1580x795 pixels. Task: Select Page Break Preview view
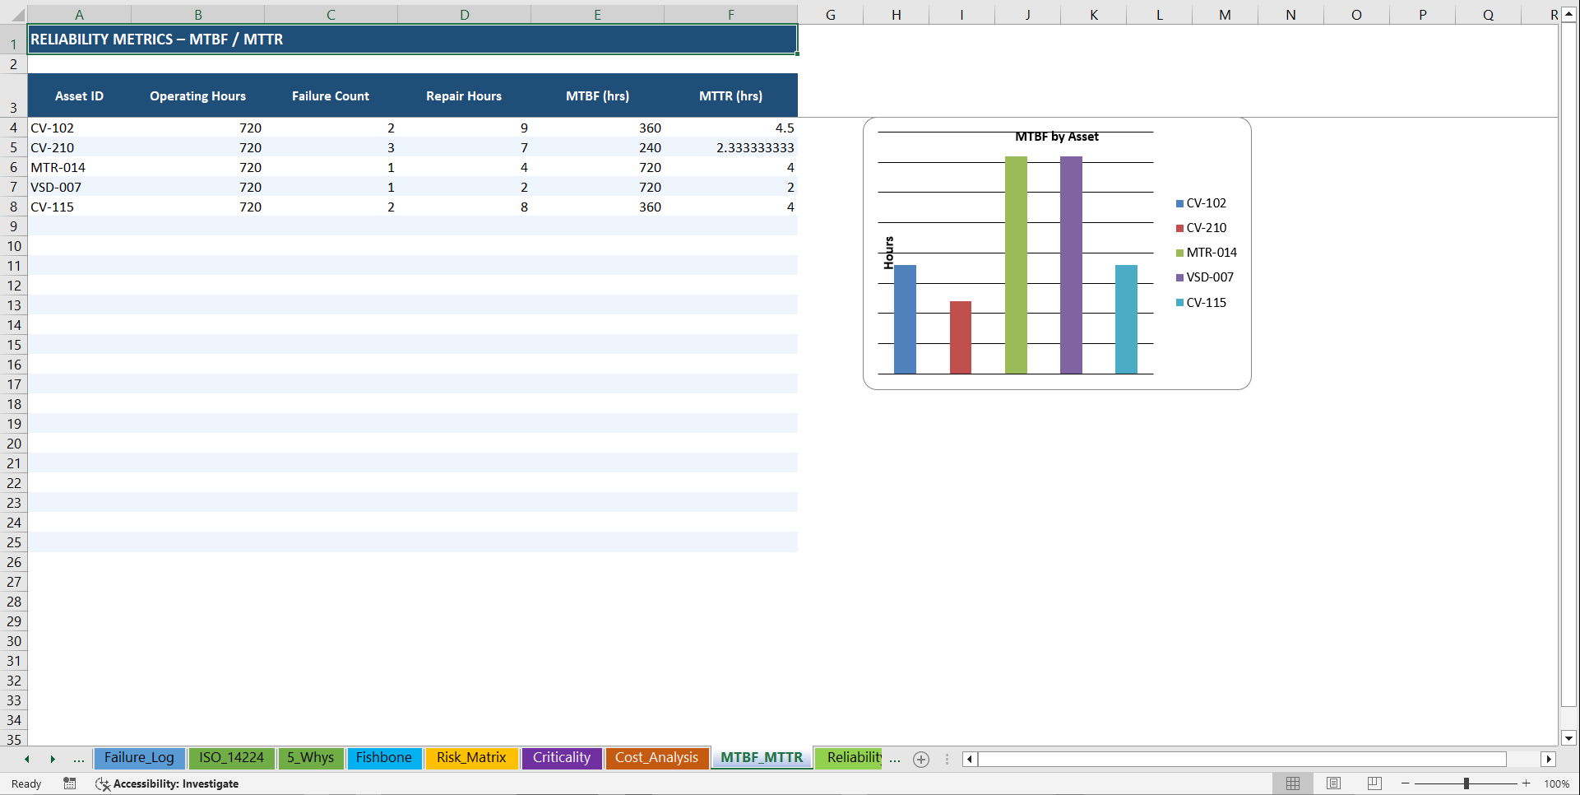pyautogui.click(x=1374, y=783)
